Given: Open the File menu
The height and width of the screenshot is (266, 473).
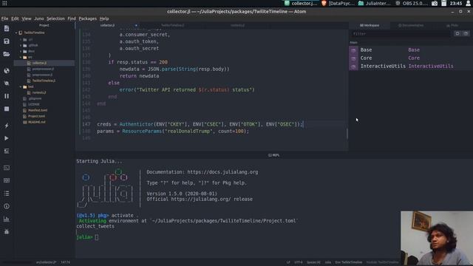Looking at the screenshot, I should [x=5, y=18].
